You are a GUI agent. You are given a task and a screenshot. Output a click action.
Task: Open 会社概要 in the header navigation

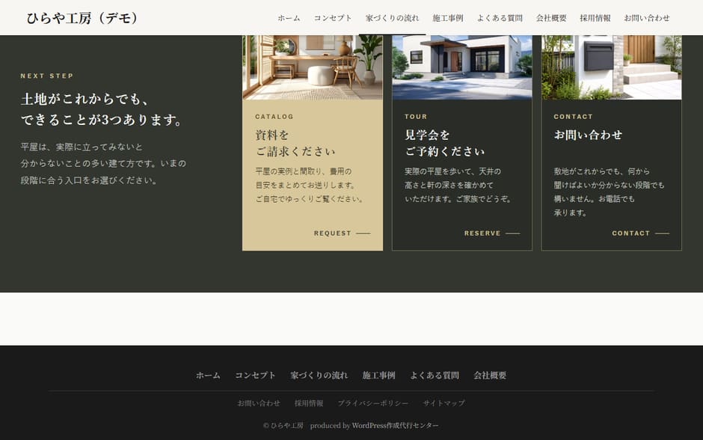coord(551,18)
